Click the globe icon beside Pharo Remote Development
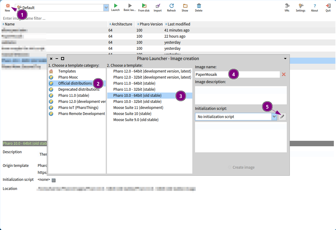Screen dimensions: 336x230 pyautogui.click(x=51, y=114)
